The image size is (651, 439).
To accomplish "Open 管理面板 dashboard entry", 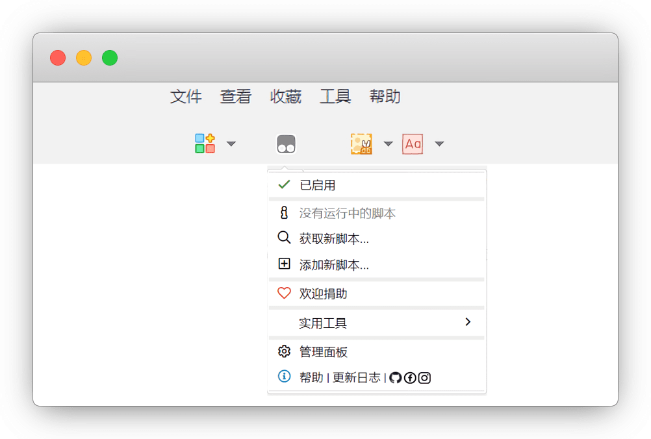I will [x=324, y=352].
